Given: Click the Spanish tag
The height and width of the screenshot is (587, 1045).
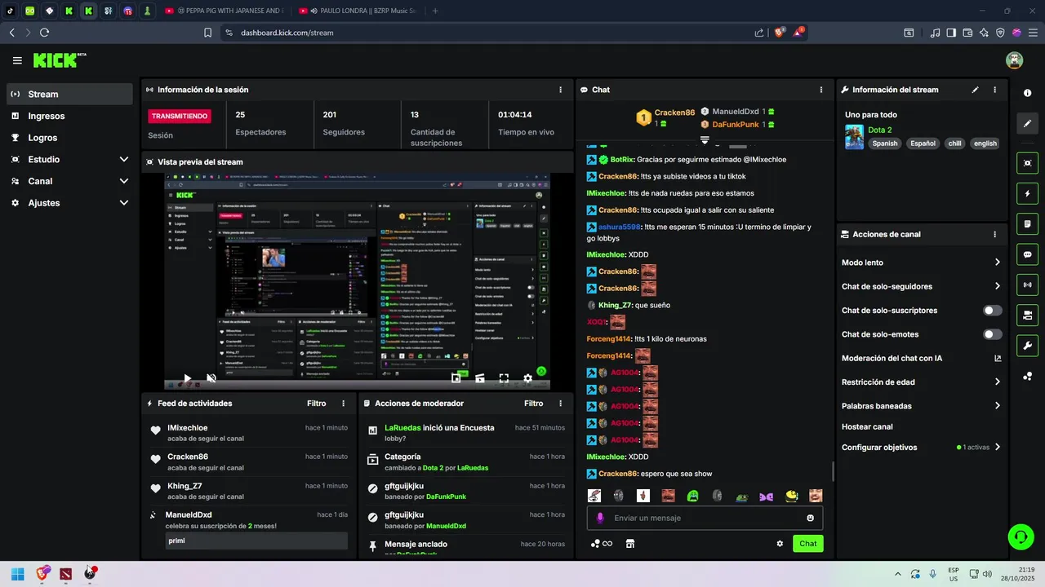Looking at the screenshot, I should click(x=884, y=143).
